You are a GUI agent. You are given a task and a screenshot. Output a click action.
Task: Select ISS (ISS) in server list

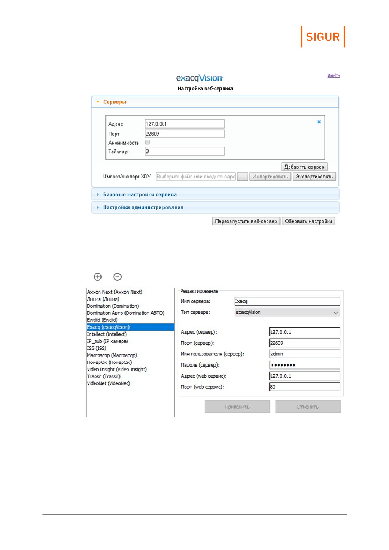(131, 348)
